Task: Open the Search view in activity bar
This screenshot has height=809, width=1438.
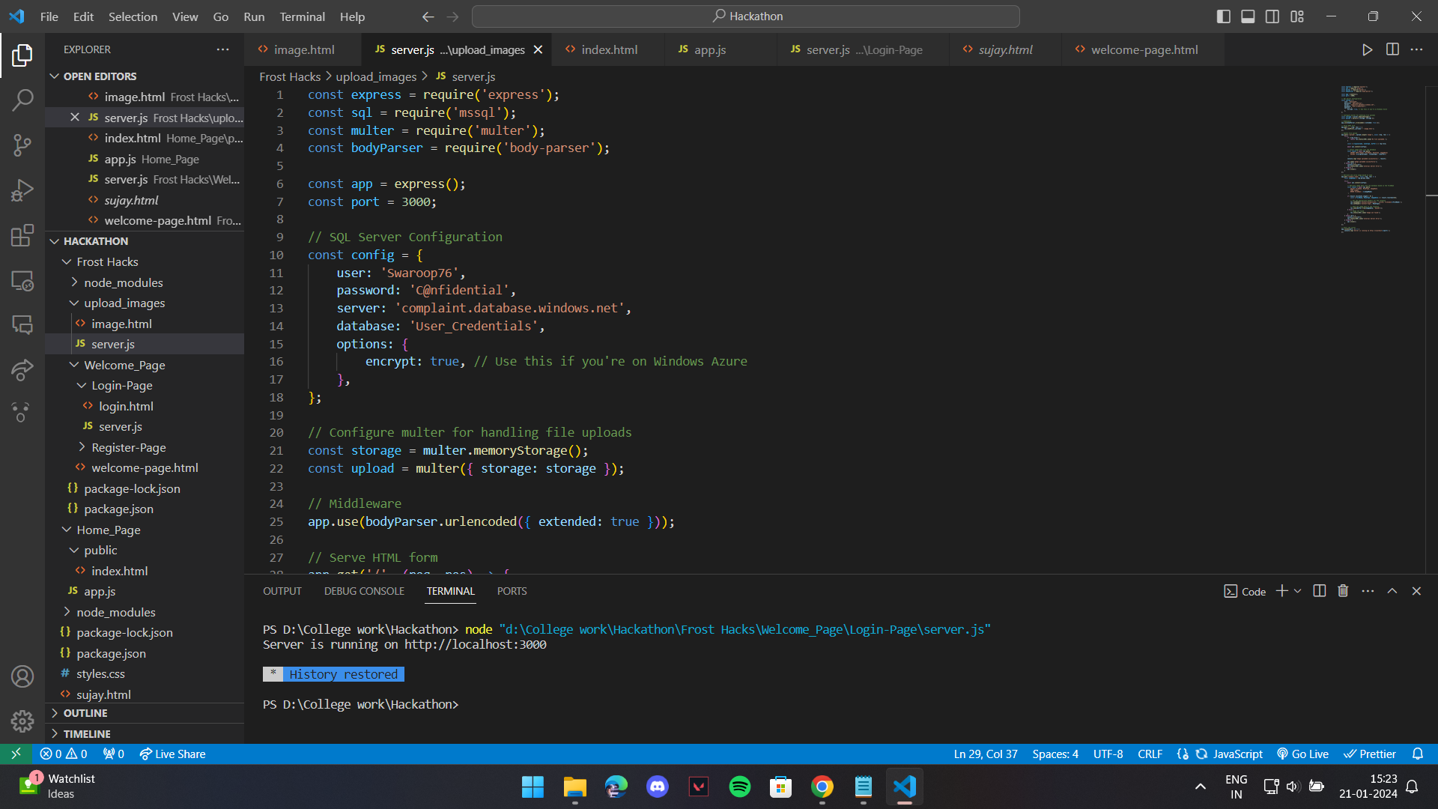Action: (22, 100)
